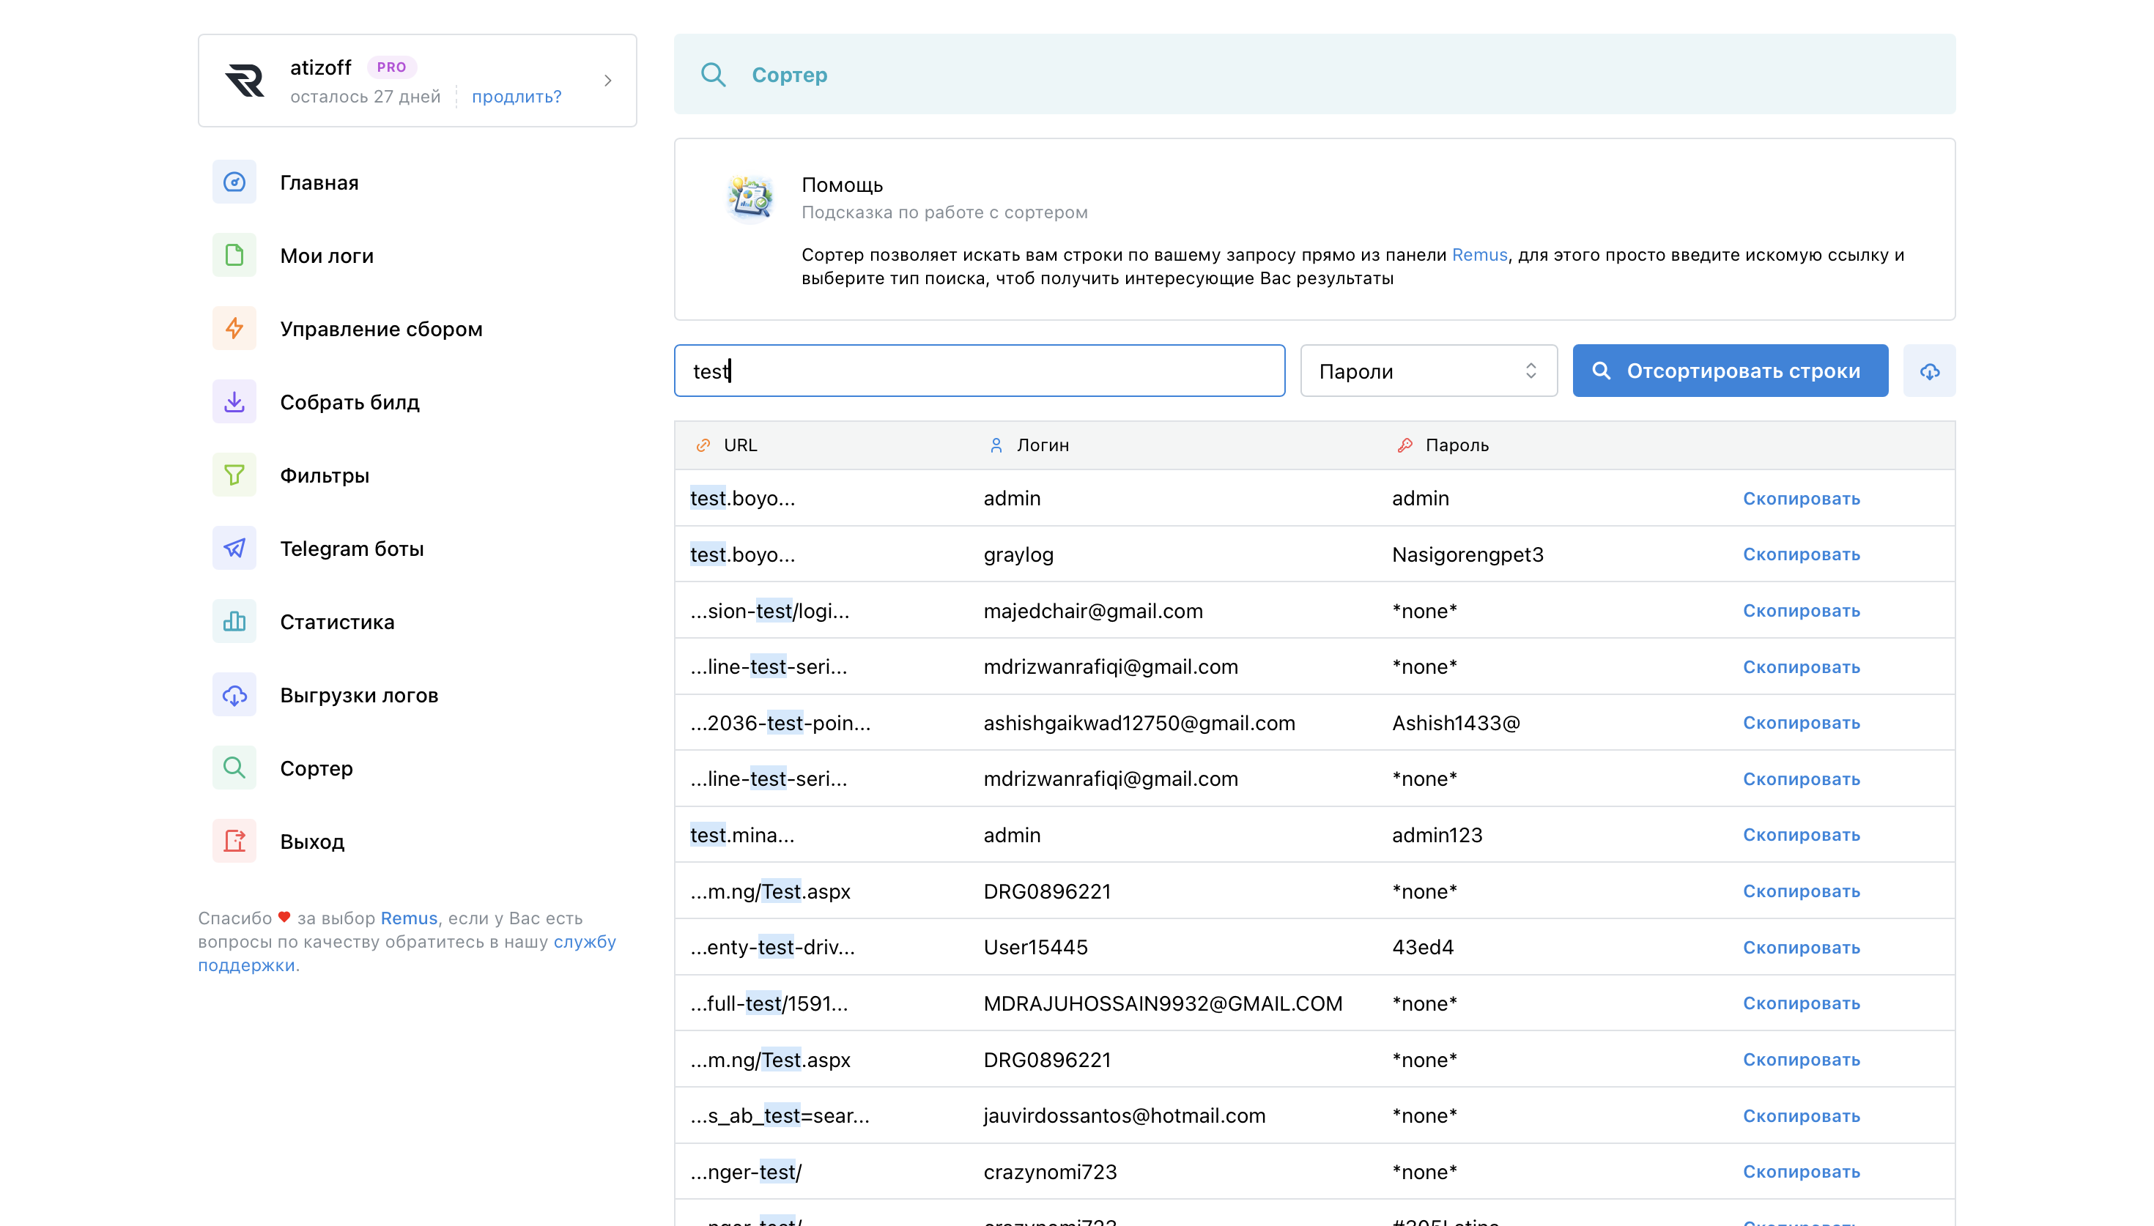Open Telegram боты menu item

click(352, 549)
